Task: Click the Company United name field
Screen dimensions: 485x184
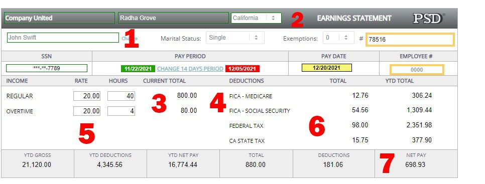Action: (x=59, y=18)
